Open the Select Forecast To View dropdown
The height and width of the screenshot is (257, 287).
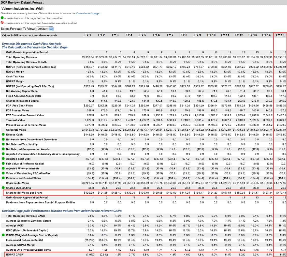tap(45, 29)
